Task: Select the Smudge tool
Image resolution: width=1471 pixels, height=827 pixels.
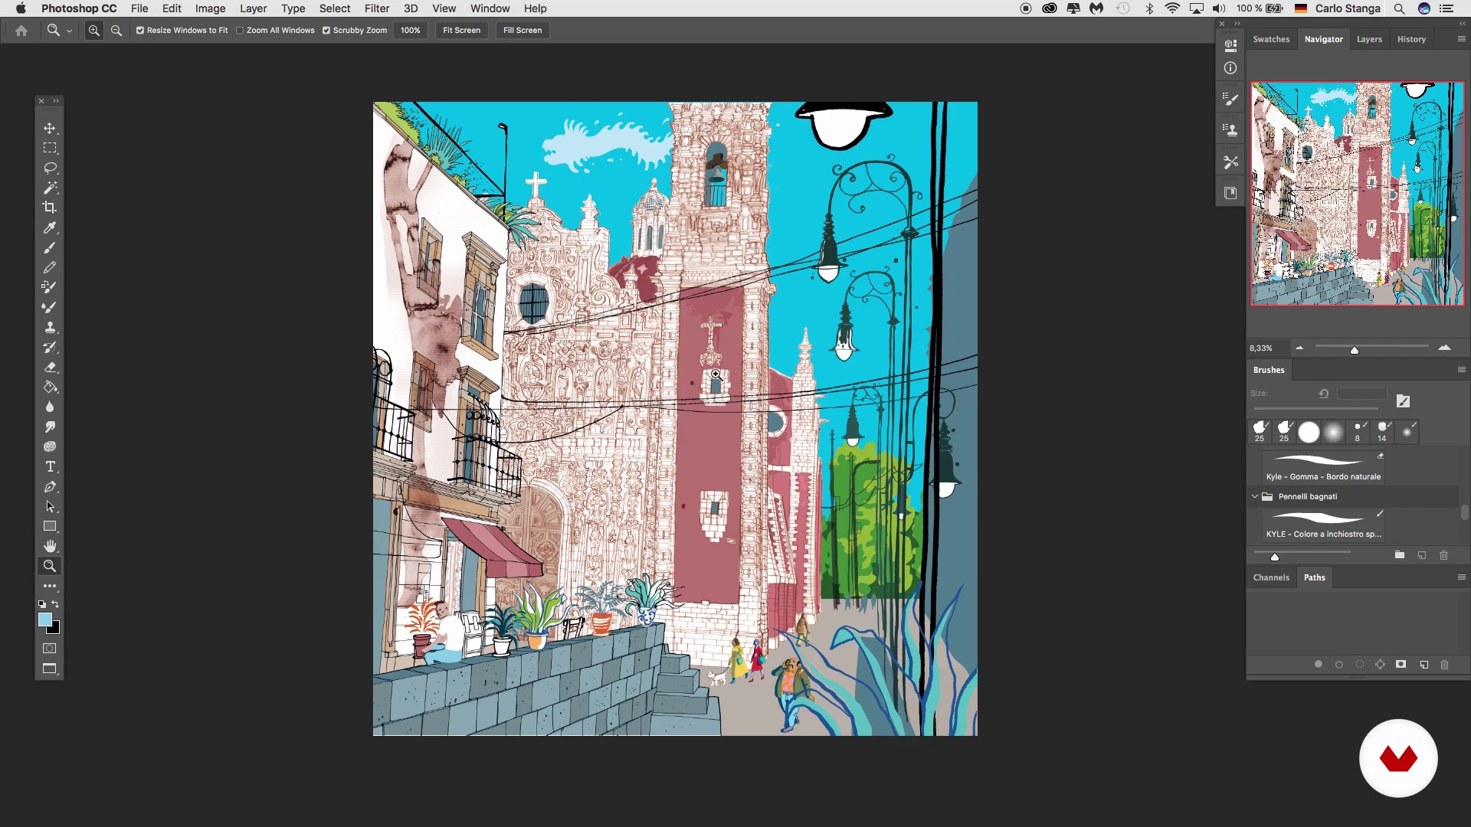Action: [x=50, y=427]
